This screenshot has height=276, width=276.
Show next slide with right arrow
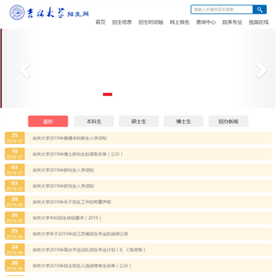pos(261,70)
